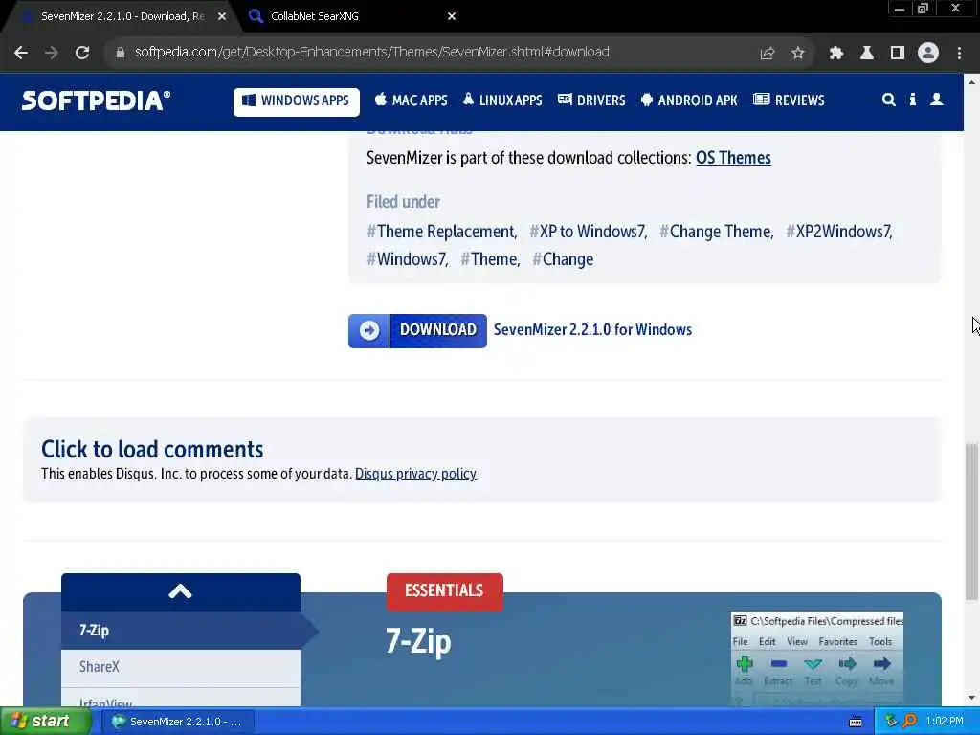The image size is (980, 735).
Task: Click SevenMizer 2.2.1.0 for Windows link
Action: [592, 330]
